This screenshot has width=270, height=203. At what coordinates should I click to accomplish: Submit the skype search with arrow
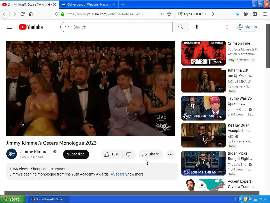(x=212, y=14)
